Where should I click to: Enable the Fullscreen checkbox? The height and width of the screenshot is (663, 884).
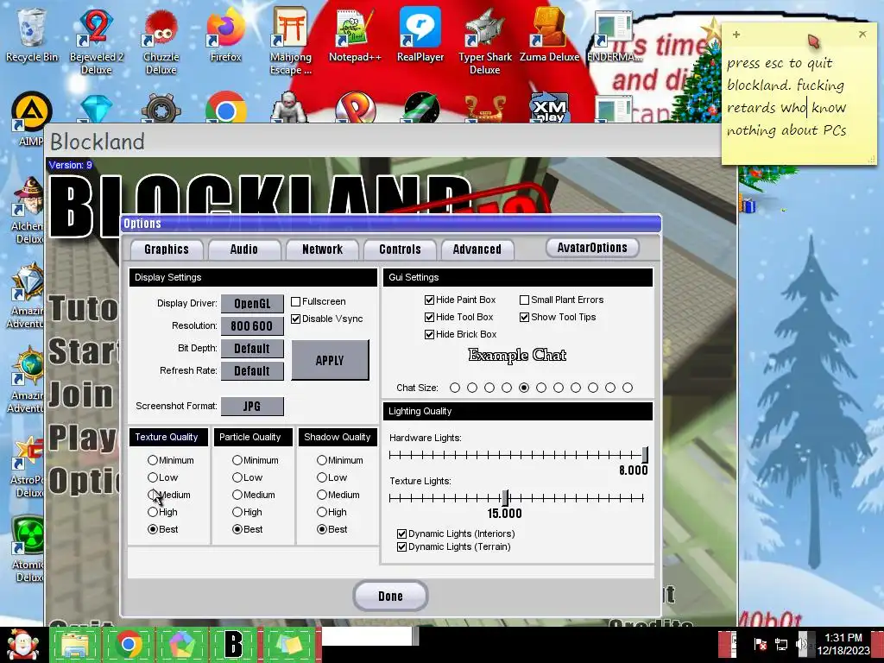click(295, 301)
